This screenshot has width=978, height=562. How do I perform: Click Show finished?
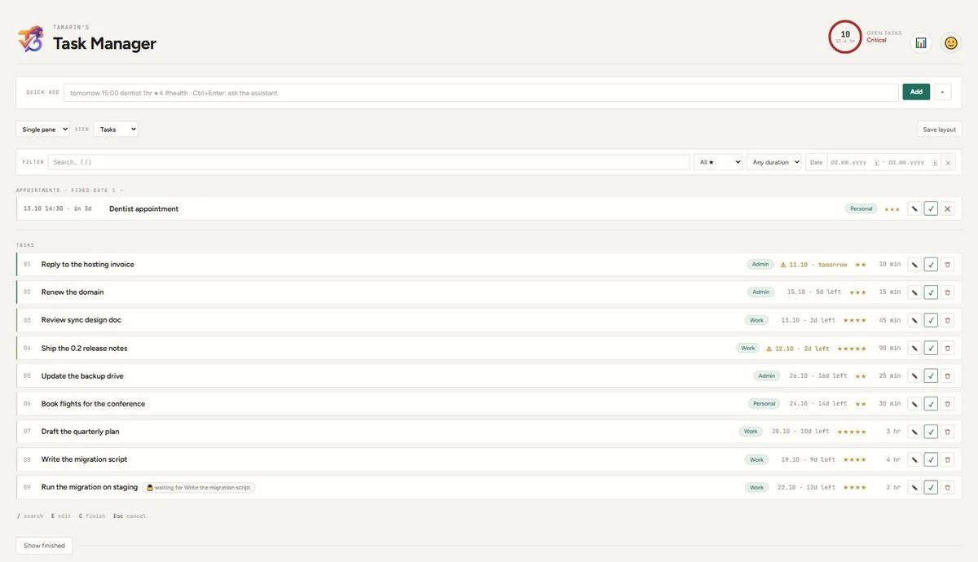pos(44,546)
